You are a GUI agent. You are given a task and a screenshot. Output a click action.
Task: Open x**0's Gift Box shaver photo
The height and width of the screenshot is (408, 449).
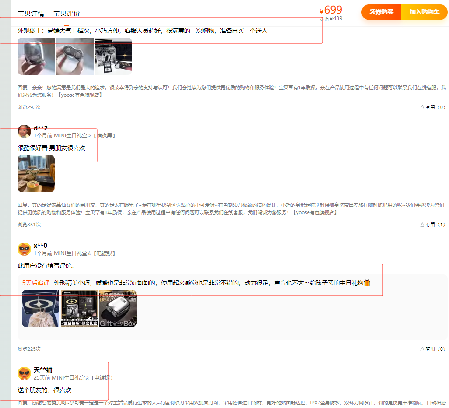tap(118, 308)
